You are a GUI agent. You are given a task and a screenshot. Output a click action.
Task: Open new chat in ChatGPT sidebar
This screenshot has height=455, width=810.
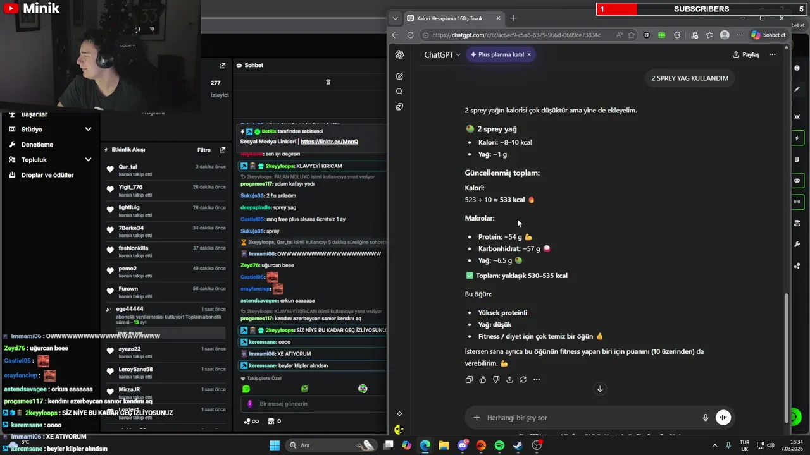coord(399,76)
